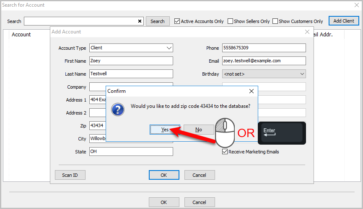Open the Account Type dropdown

click(131, 48)
